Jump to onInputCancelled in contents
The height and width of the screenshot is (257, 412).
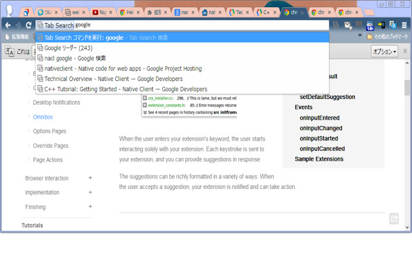[322, 148]
